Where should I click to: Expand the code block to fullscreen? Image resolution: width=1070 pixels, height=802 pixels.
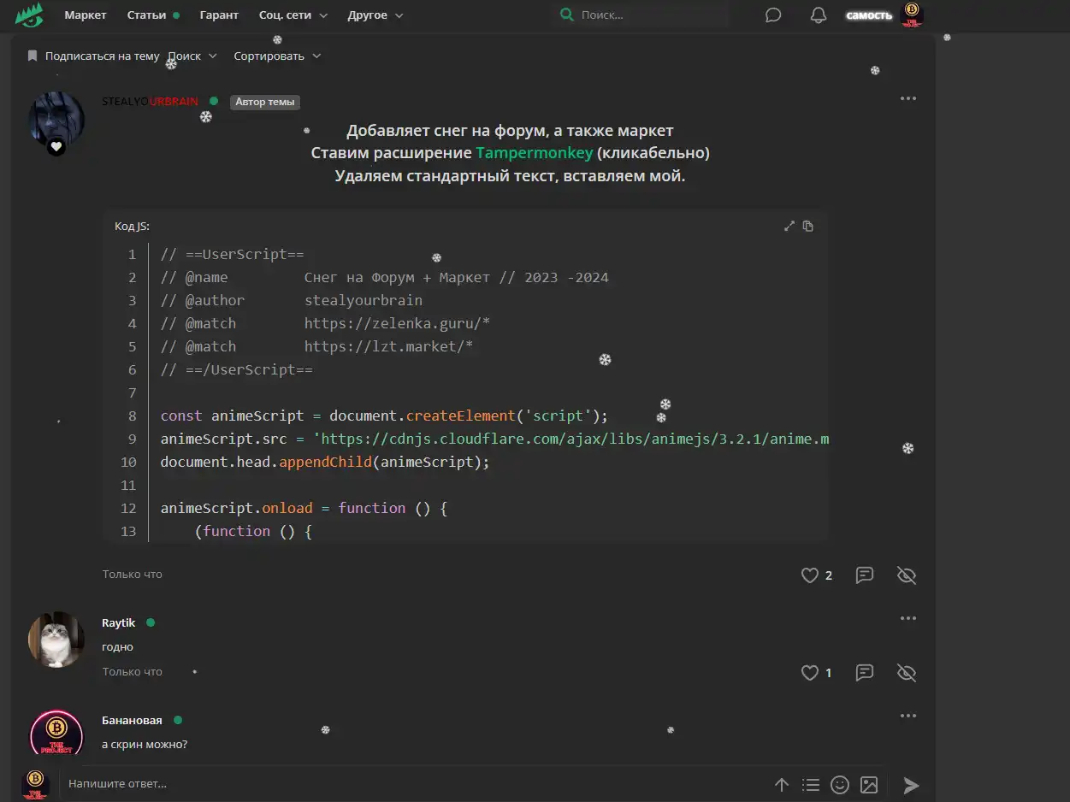point(789,227)
